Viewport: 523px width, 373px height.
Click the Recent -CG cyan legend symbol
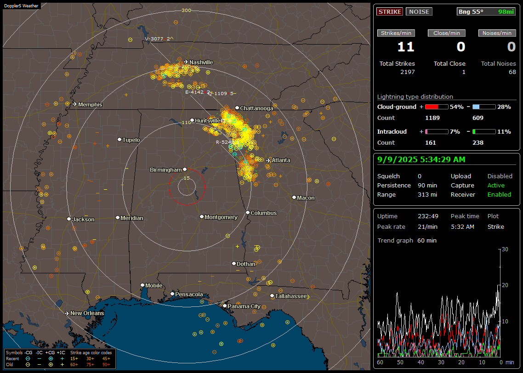pos(28,359)
